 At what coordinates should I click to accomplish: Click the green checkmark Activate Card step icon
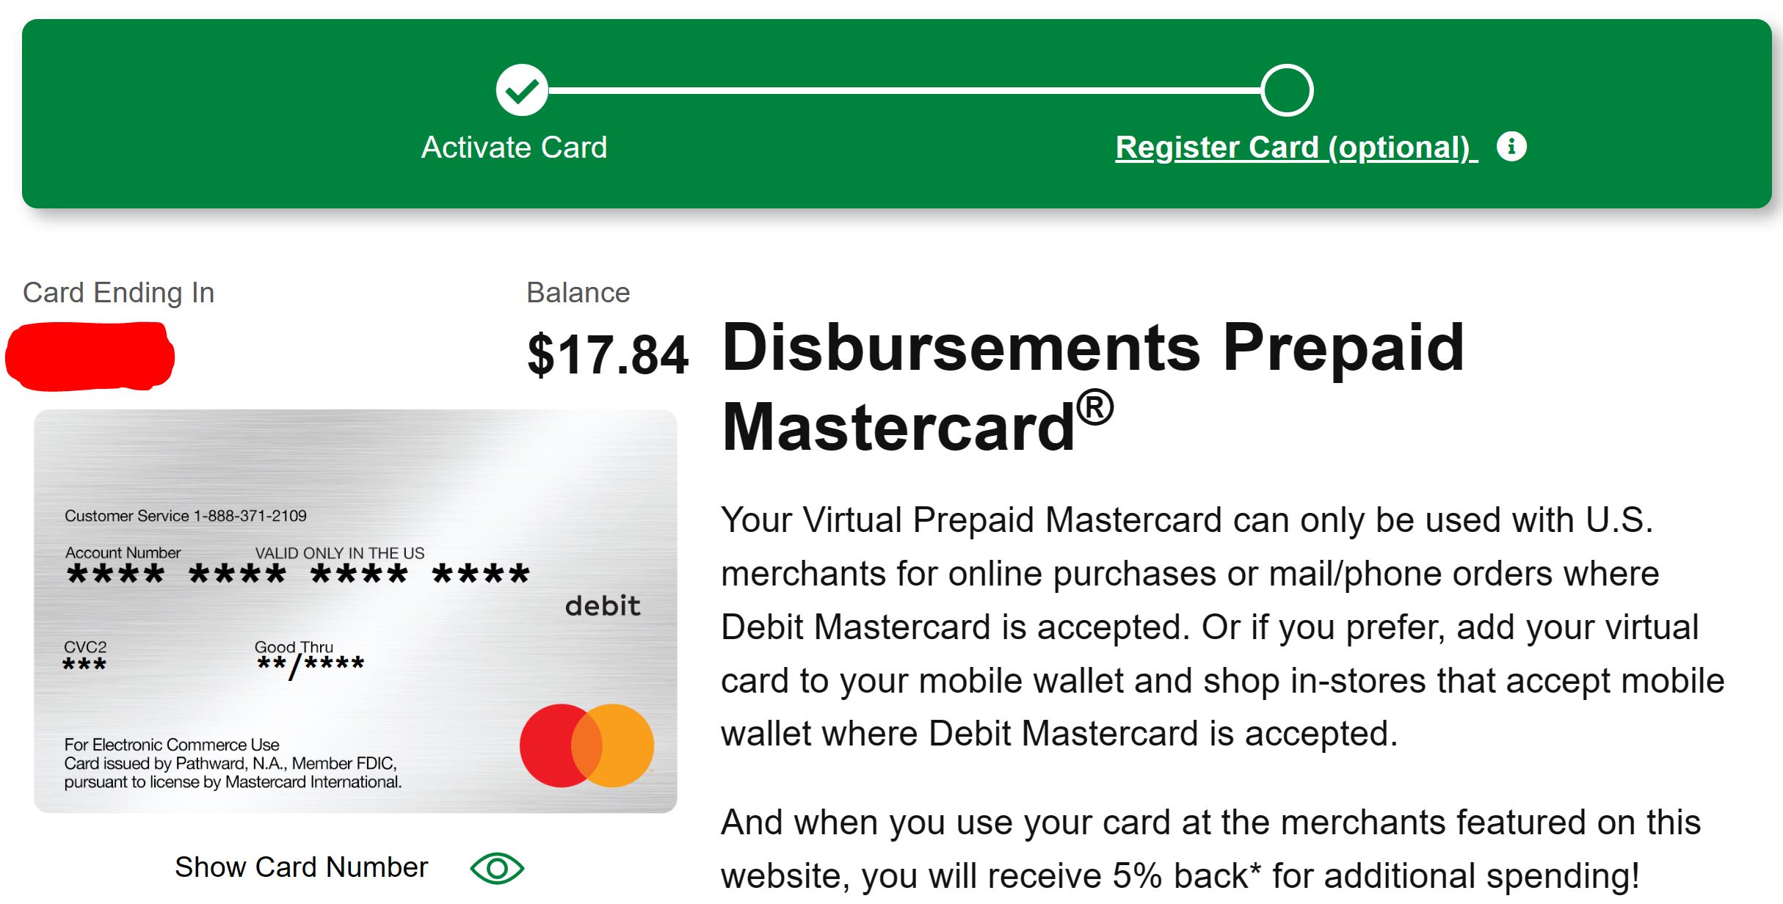click(522, 90)
